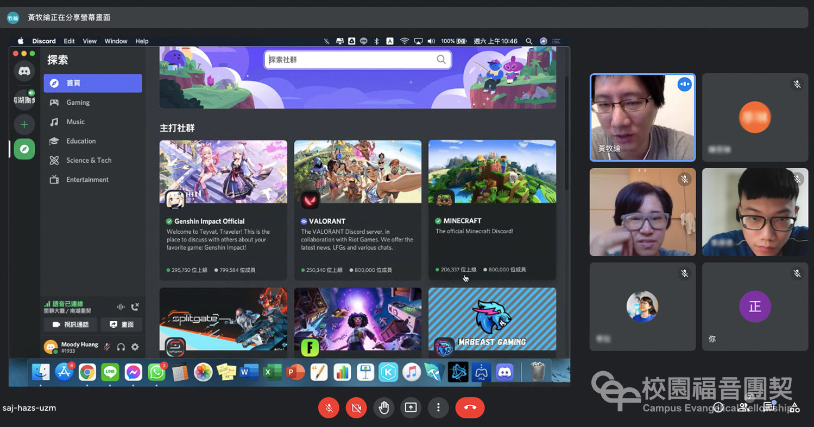The image size is (814, 427).
Task: Click the Discord icon in the Dock
Action: click(504, 372)
